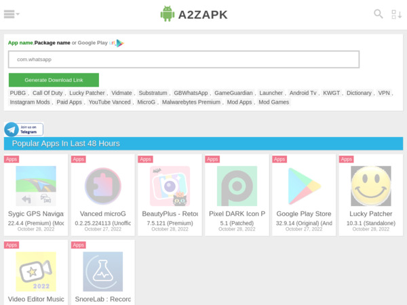Click the Pixel DARK Icon Pack title
Viewport: 407px width, 305px height.
237,214
